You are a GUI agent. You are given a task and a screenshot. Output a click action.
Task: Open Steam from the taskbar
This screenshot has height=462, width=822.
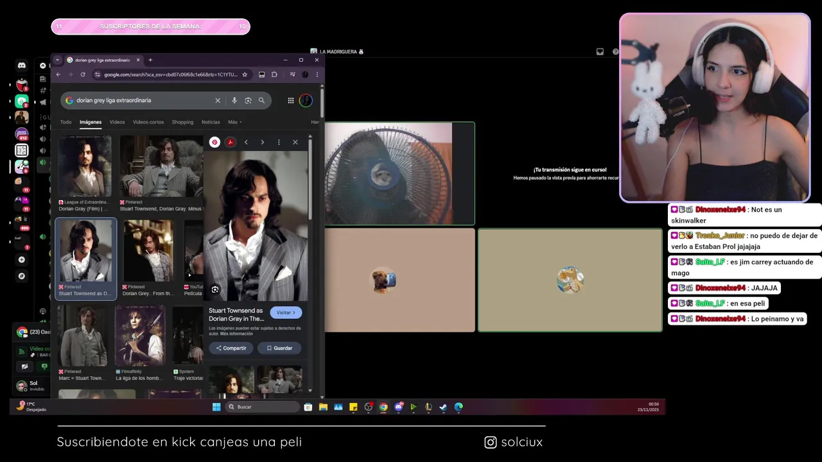tap(443, 407)
